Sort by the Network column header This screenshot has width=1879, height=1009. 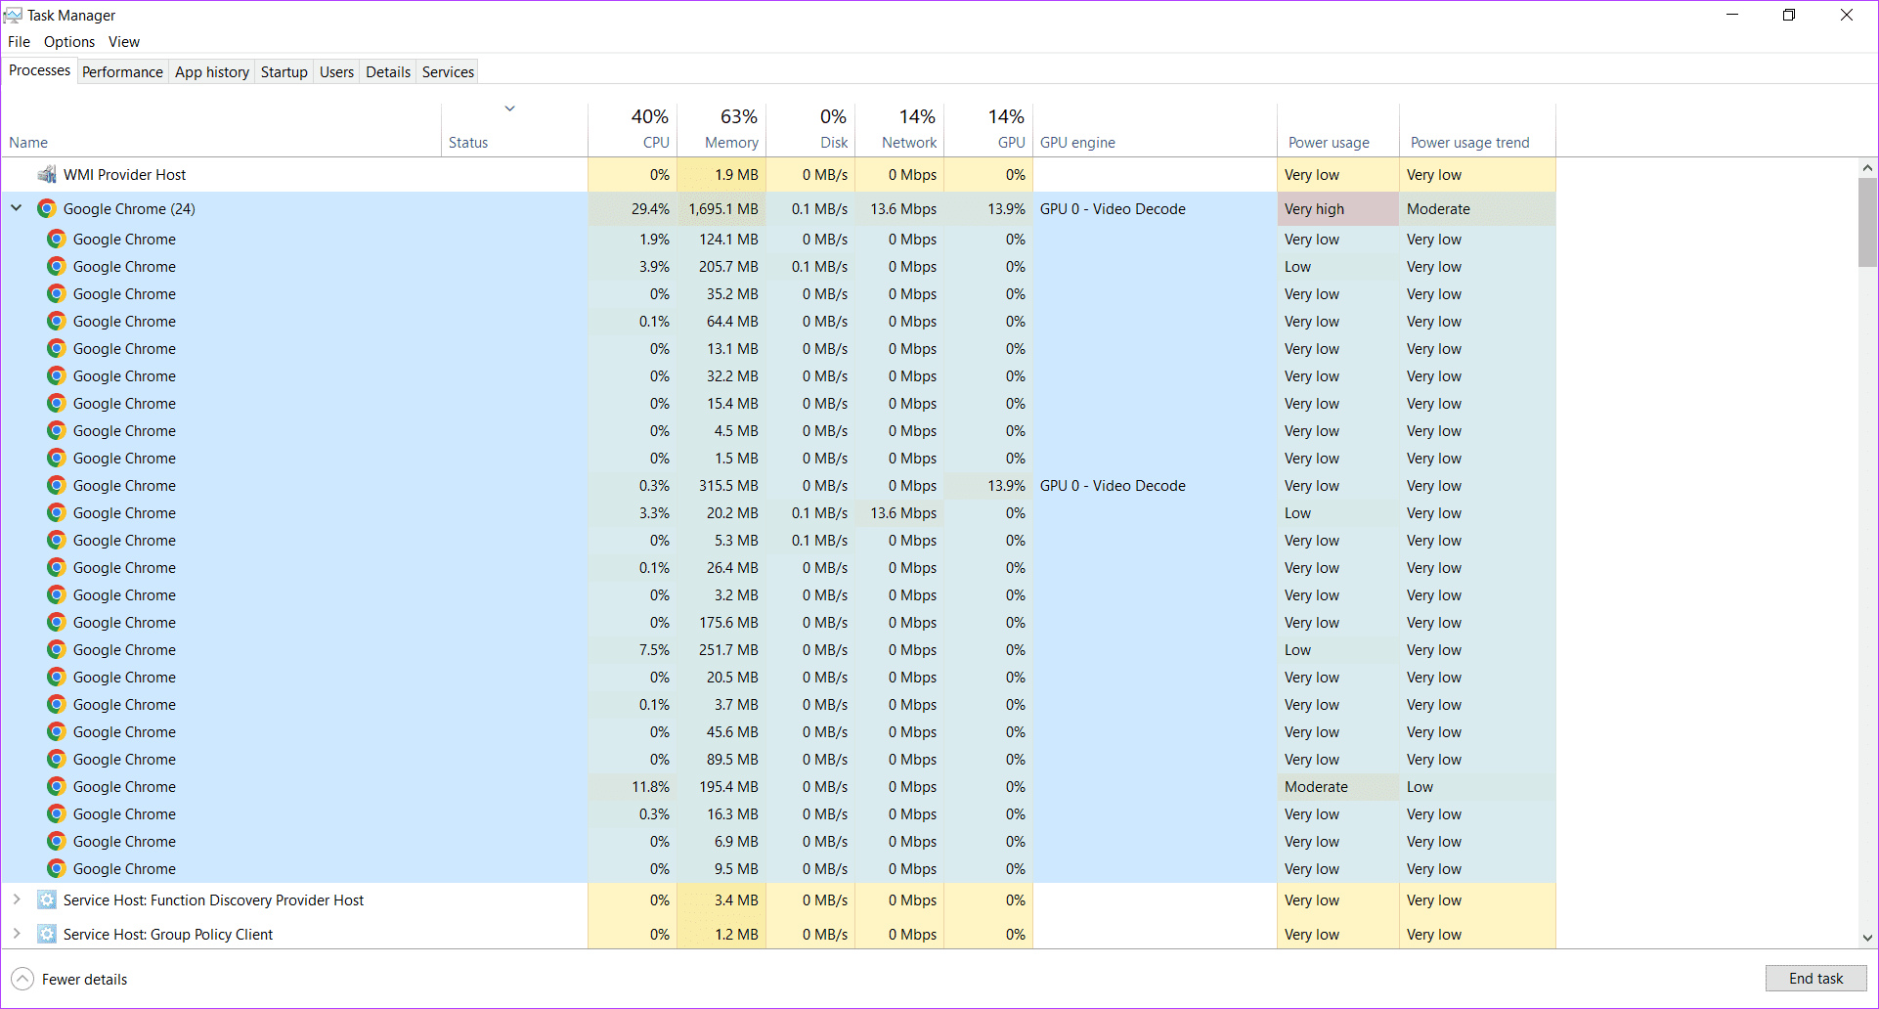tap(899, 129)
